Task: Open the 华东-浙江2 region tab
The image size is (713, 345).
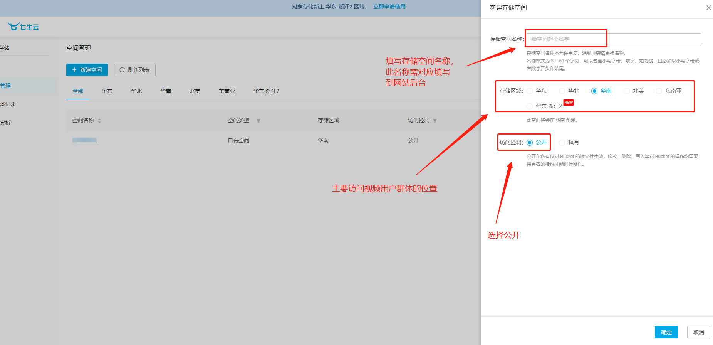Action: click(x=266, y=91)
